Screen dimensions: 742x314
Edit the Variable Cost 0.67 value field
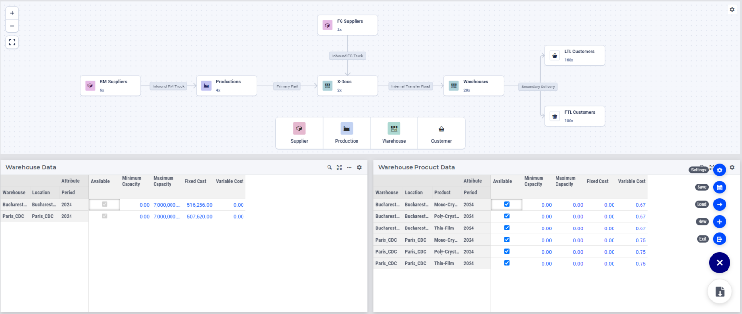(641, 204)
